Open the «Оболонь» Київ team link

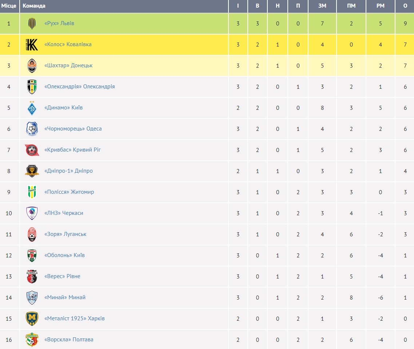[x=64, y=255]
